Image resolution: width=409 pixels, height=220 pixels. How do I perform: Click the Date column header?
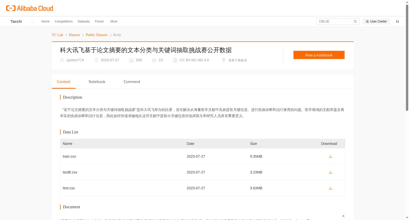[x=190, y=144]
